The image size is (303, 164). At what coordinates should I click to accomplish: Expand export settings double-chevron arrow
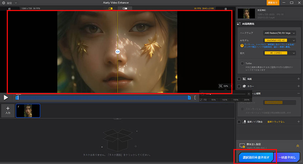coord(298,146)
